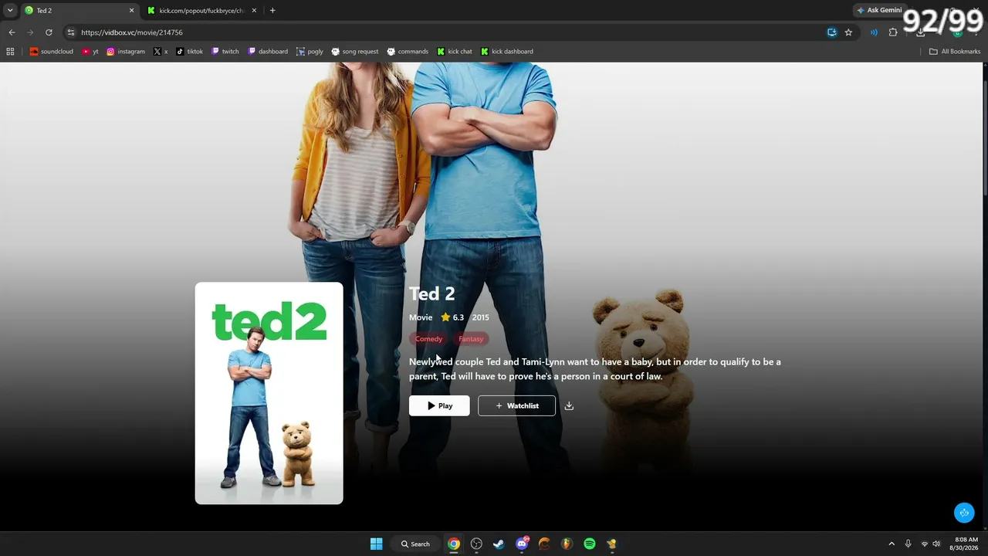Open the Extensions puzzle icon
The height and width of the screenshot is (556, 988).
coord(893,32)
